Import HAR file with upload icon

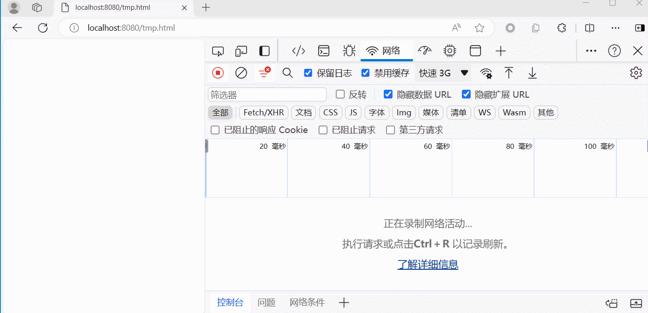coord(508,73)
